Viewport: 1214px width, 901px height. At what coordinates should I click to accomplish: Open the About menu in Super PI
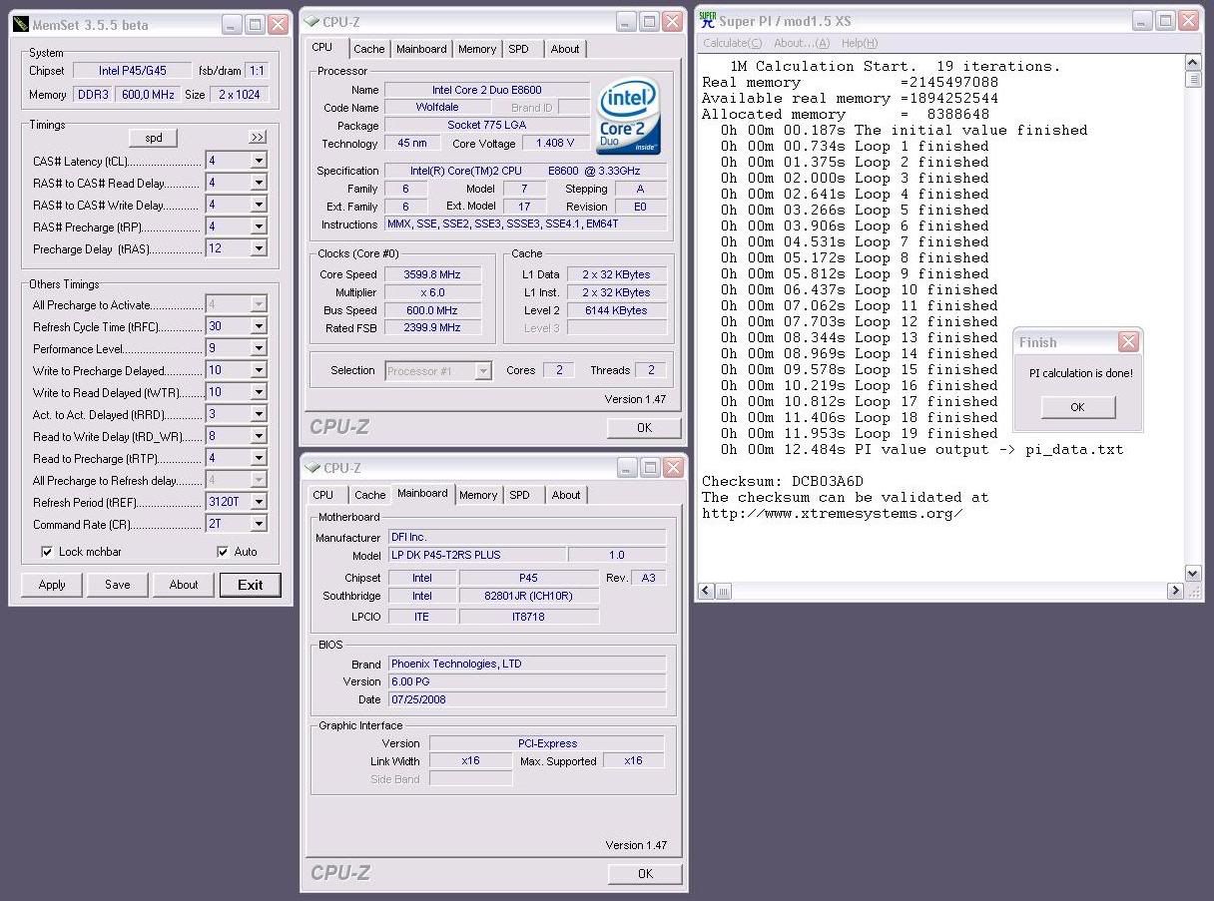point(802,43)
